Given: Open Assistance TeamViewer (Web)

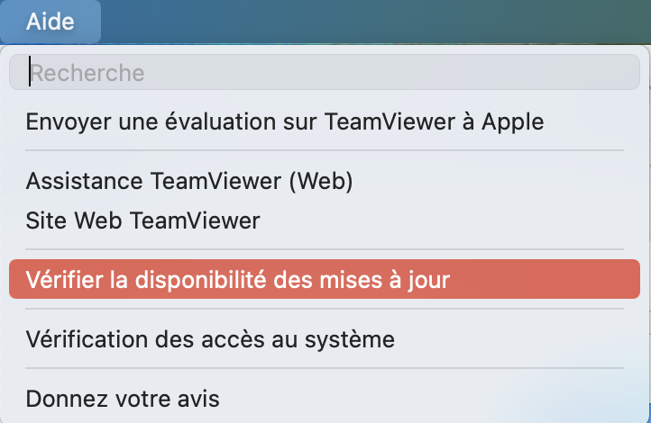Looking at the screenshot, I should pyautogui.click(x=189, y=181).
